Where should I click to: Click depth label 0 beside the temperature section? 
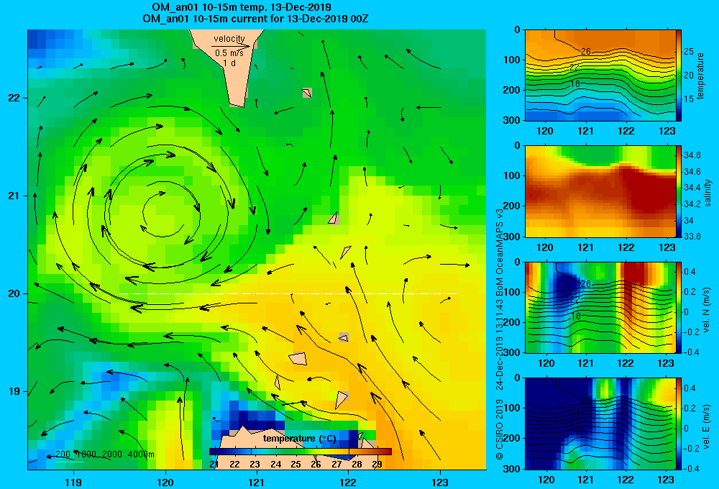517,29
